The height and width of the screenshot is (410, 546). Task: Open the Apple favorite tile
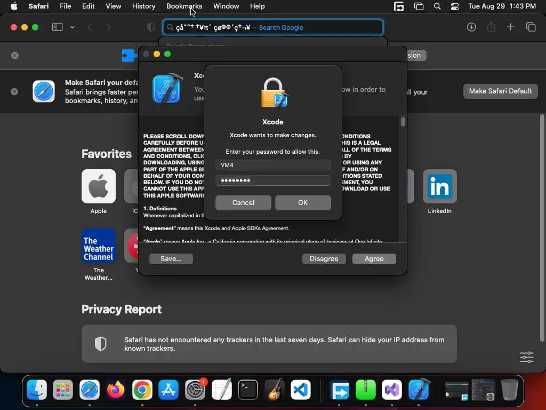click(x=99, y=186)
